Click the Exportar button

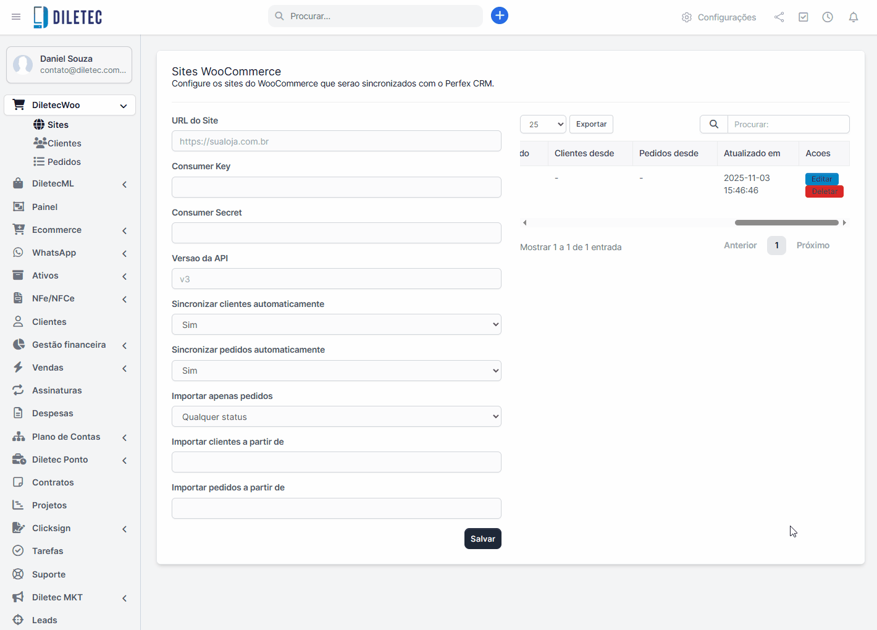(x=591, y=124)
